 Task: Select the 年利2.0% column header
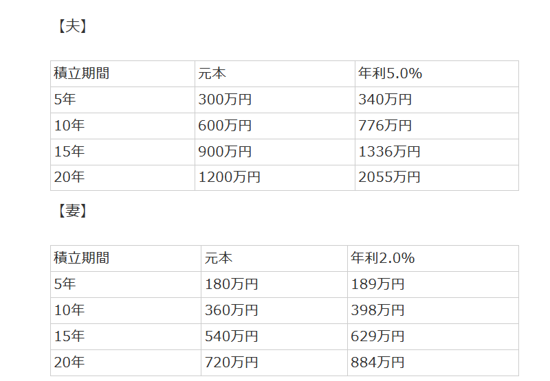tap(383, 258)
